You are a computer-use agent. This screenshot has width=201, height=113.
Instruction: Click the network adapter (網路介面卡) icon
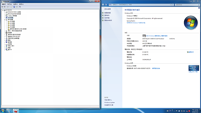pos(6,46)
